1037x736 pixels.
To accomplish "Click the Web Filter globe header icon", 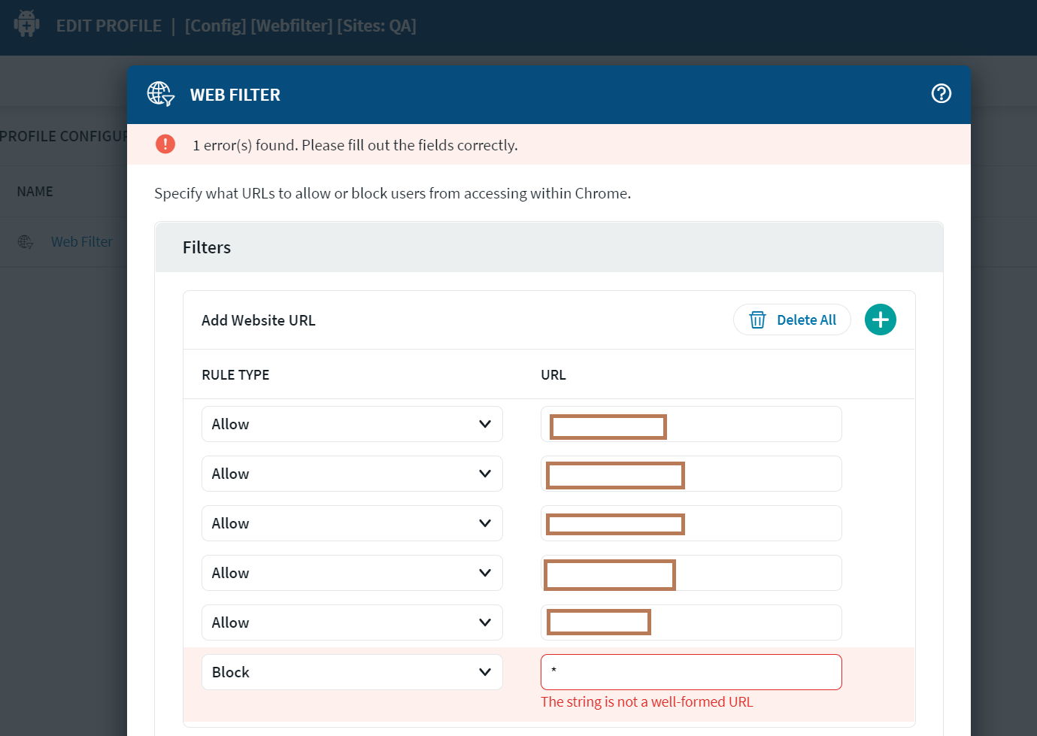I will point(160,94).
